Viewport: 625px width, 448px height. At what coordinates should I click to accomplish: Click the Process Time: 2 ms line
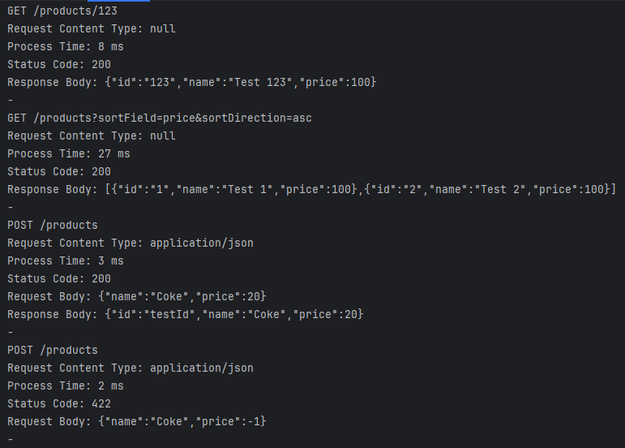coord(66,386)
